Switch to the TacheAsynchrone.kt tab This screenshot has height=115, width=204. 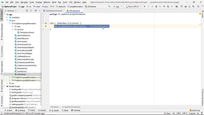coord(54,11)
